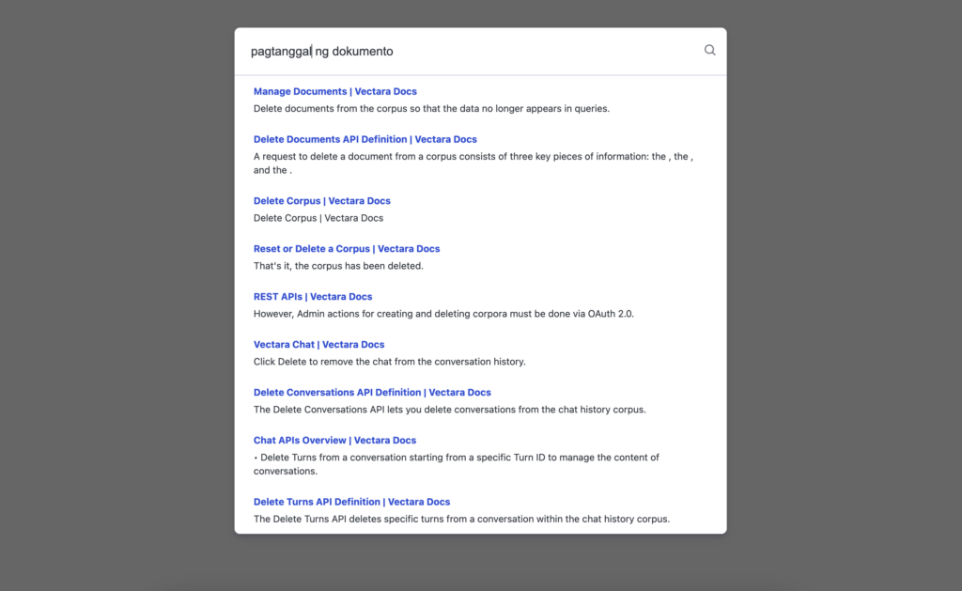Click snippet 'Delete documents from the corpus so that…'
962x591 pixels.
click(431, 109)
